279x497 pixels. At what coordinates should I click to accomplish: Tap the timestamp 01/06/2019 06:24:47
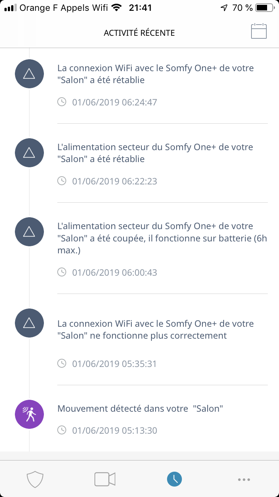point(115,102)
